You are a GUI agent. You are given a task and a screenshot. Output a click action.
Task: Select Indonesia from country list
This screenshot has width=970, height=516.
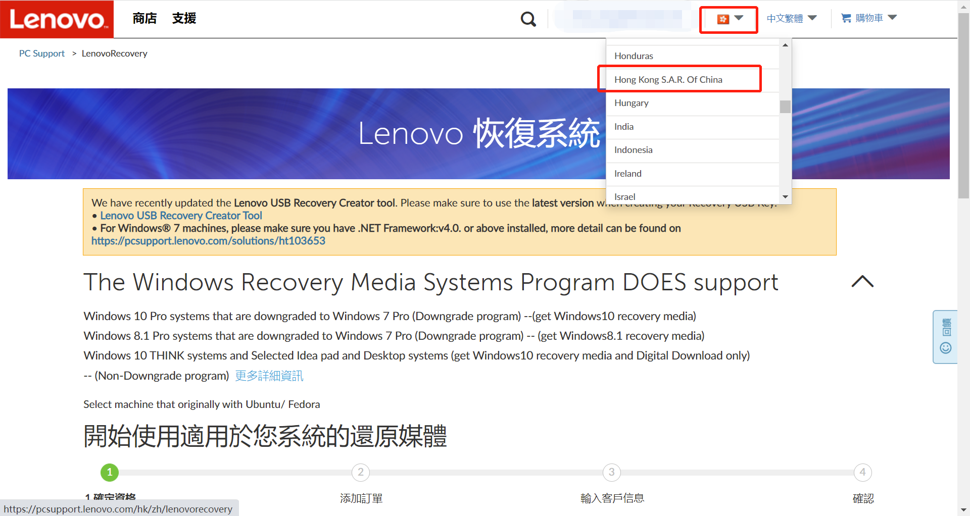693,150
